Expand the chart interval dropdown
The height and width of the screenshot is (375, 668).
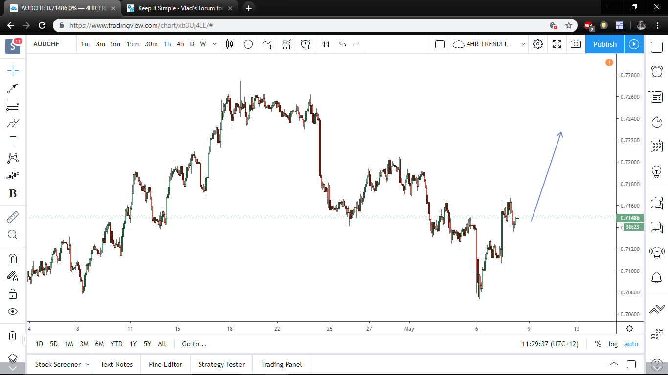point(214,44)
